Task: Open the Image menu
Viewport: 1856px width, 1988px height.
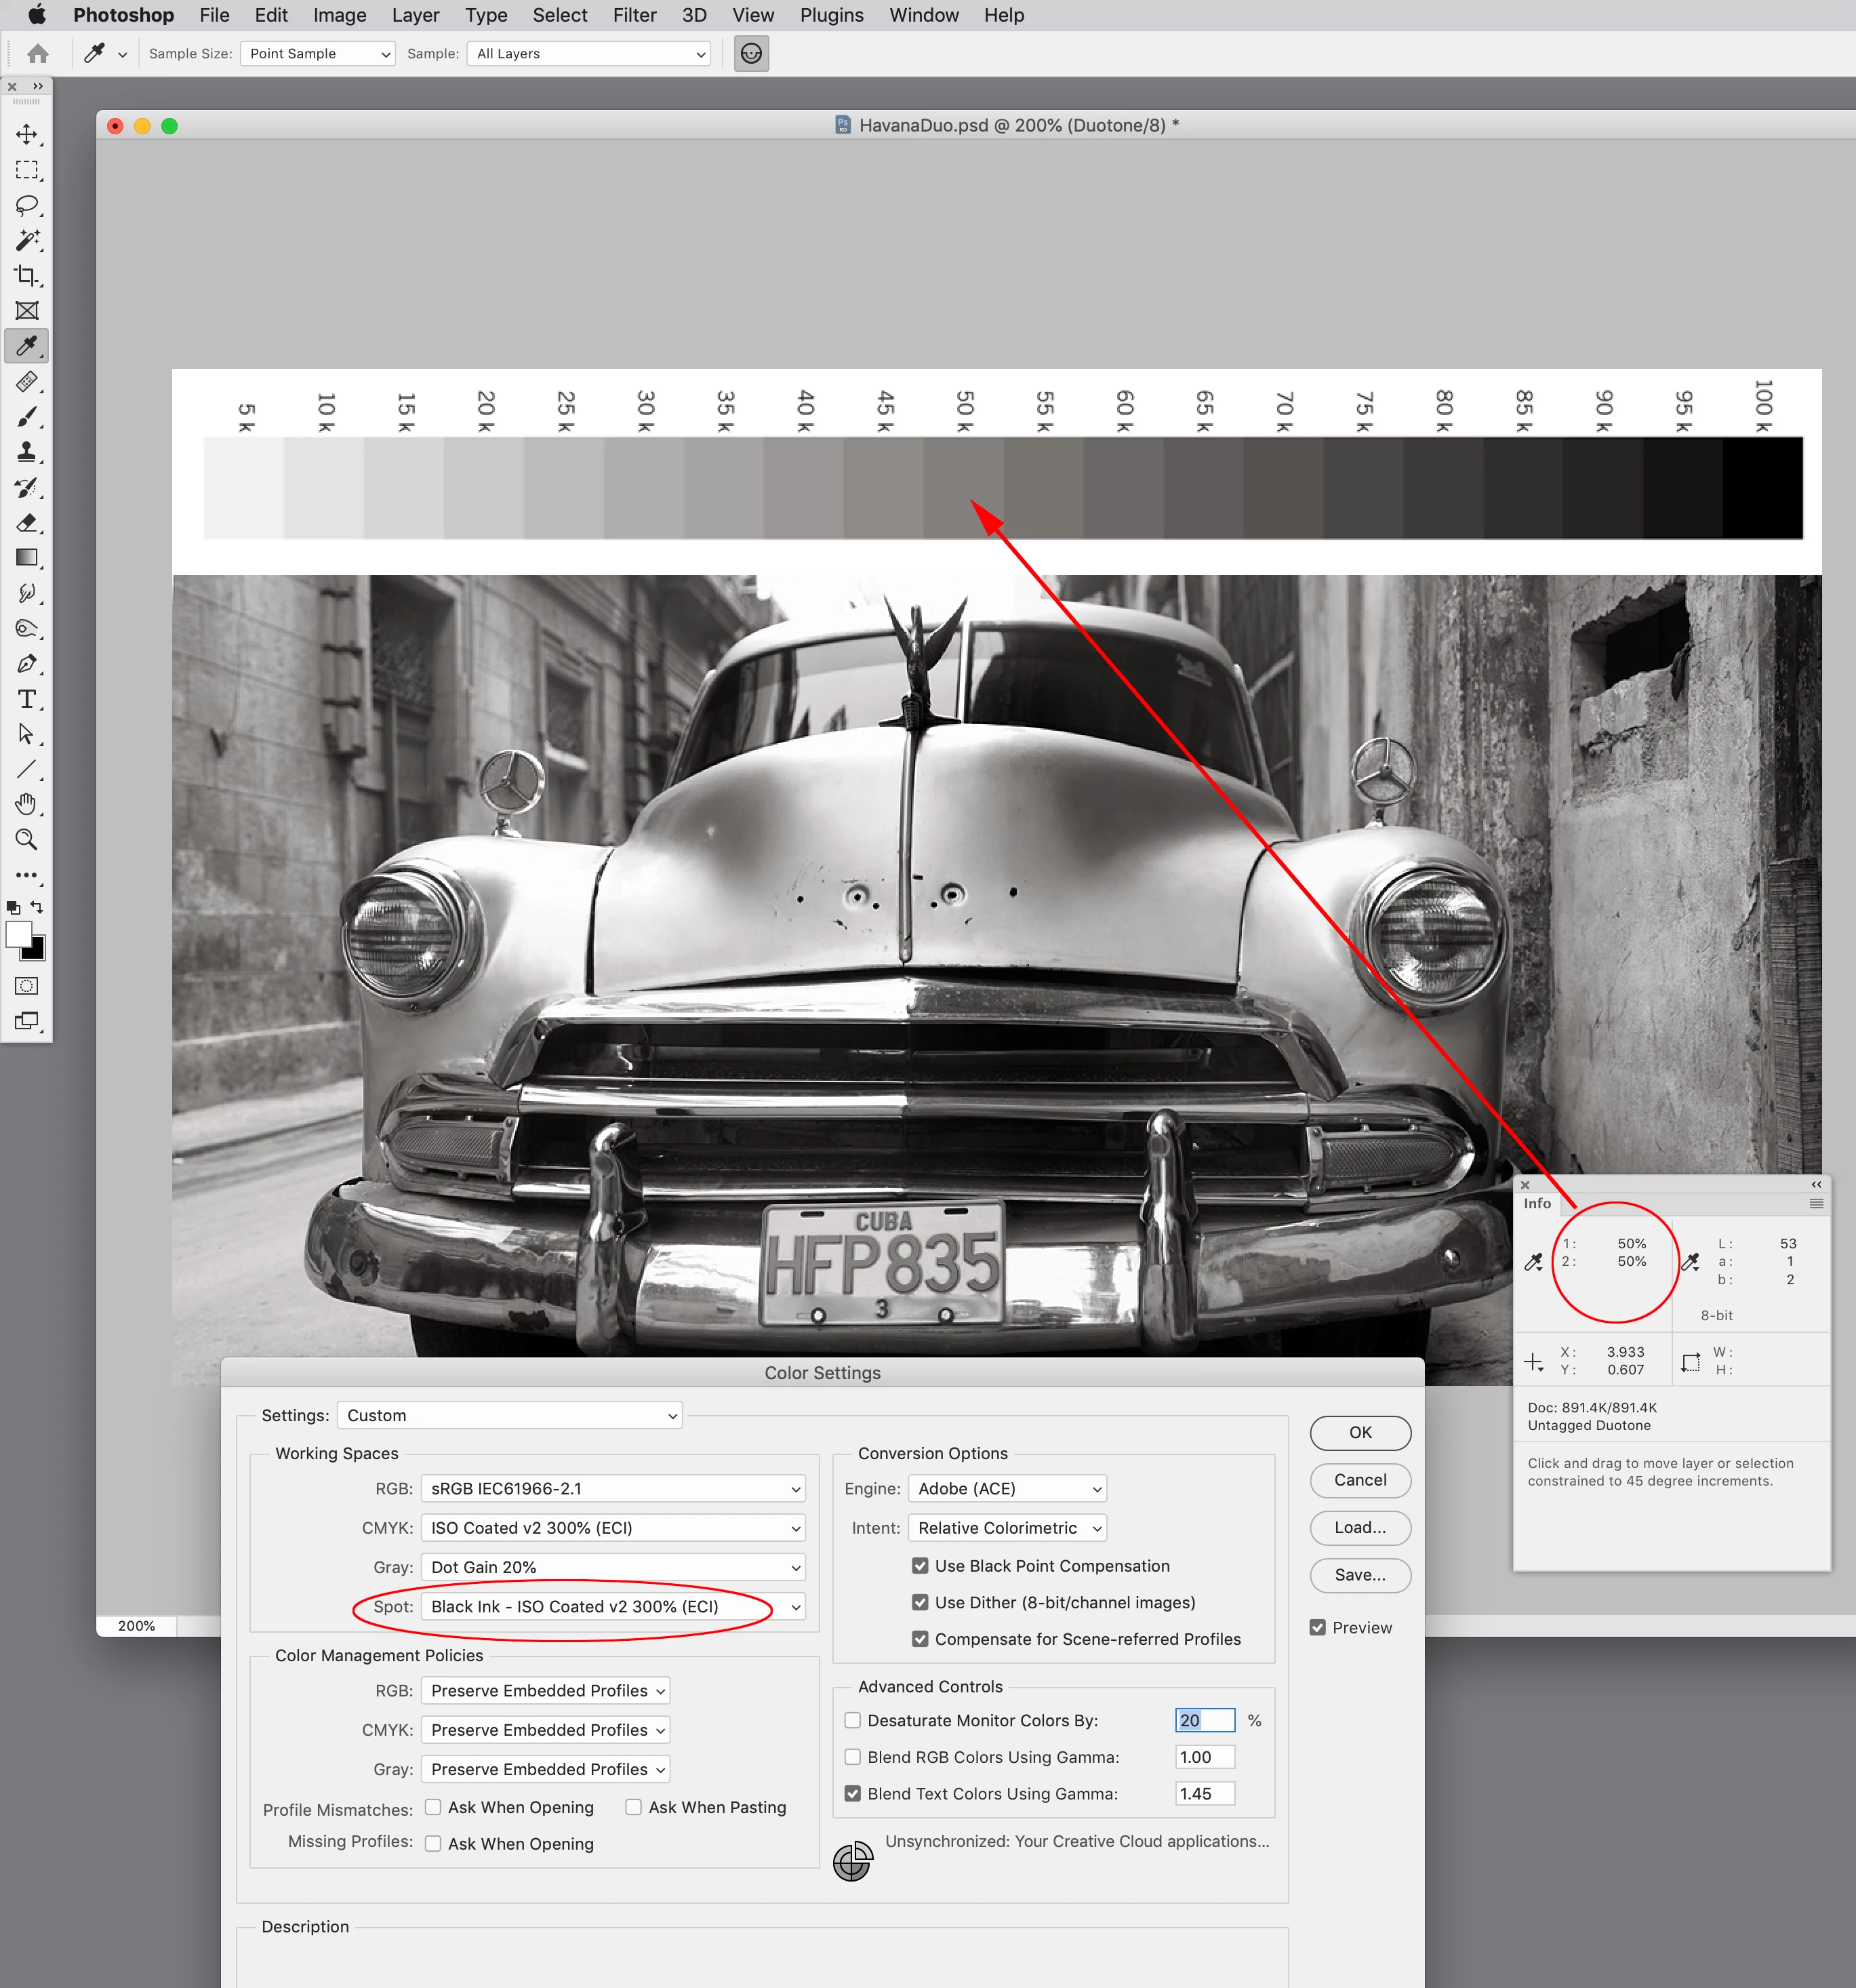Action: pos(339,15)
